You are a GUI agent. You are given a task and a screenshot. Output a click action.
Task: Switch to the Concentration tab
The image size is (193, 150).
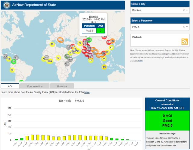(35, 86)
